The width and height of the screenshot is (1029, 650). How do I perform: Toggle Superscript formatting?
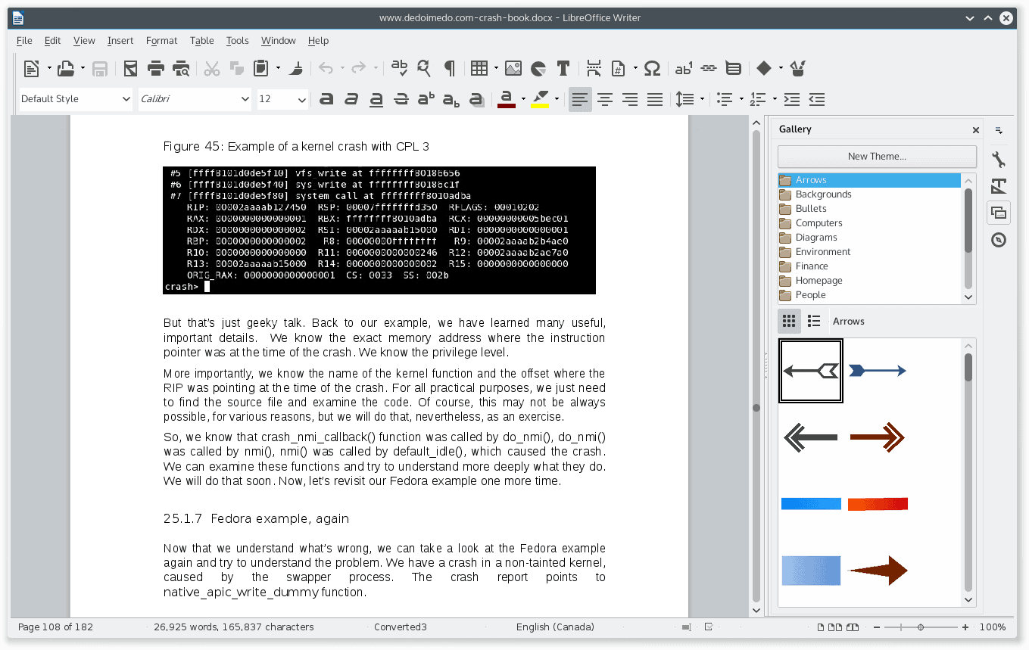[x=426, y=99]
